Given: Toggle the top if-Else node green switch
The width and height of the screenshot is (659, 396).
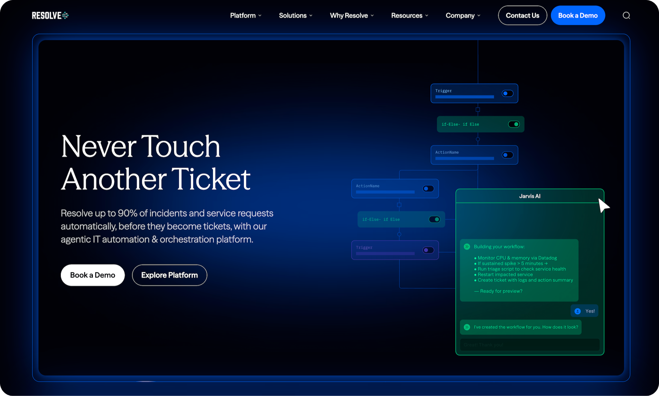Looking at the screenshot, I should point(514,124).
